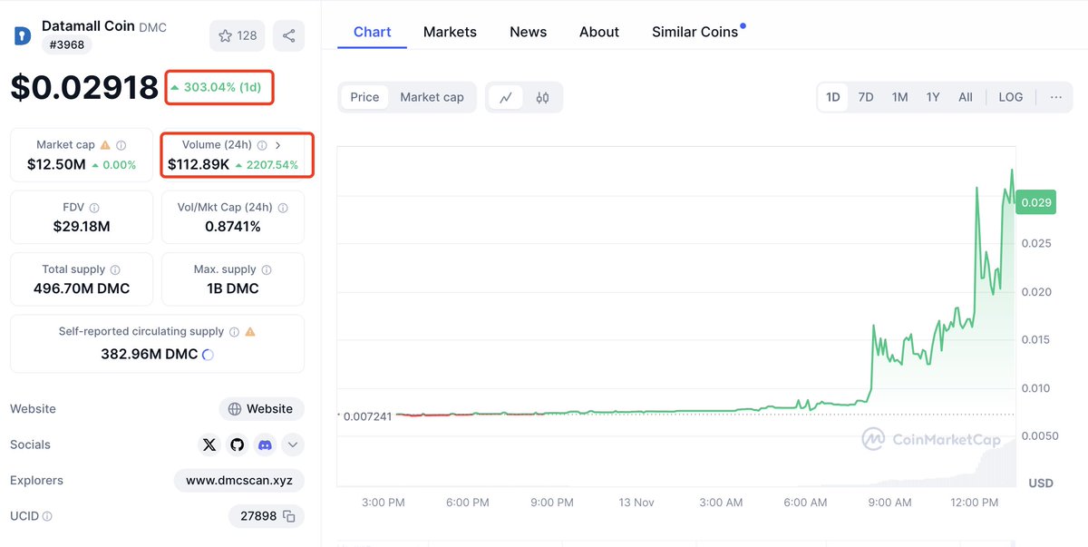1088x547 pixels.
Task: Click FDV info icon
Action: [x=94, y=208]
